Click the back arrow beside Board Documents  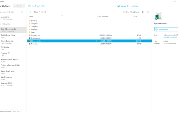tap(31, 12)
